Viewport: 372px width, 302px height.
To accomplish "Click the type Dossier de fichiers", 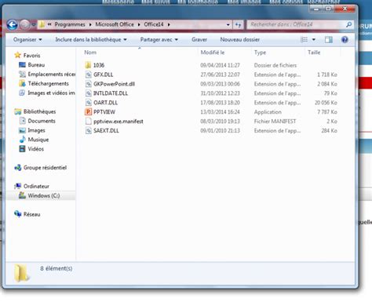I will [x=275, y=65].
